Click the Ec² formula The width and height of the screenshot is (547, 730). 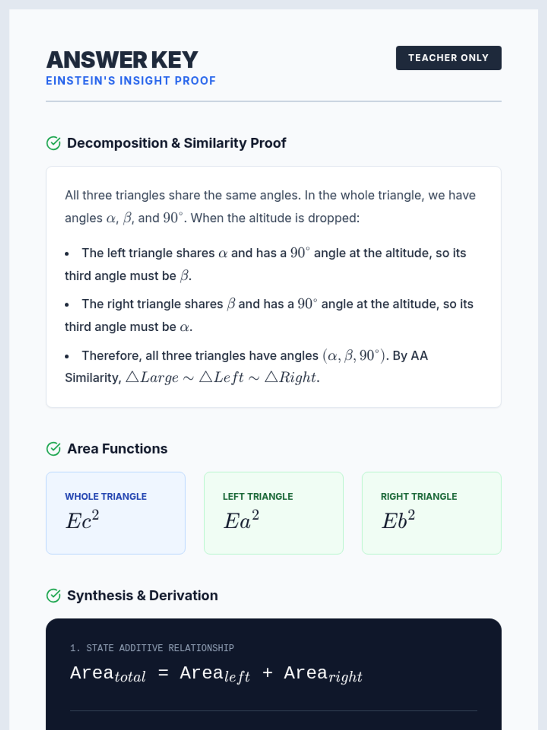(83, 520)
